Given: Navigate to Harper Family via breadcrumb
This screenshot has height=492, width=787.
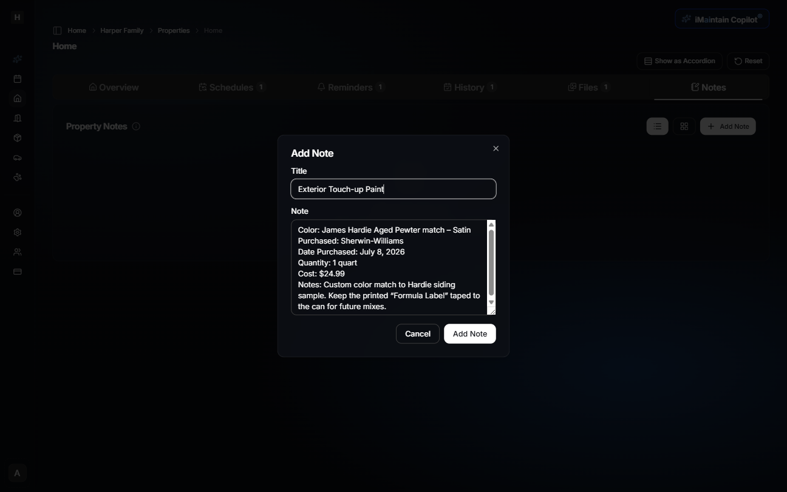Looking at the screenshot, I should (121, 30).
